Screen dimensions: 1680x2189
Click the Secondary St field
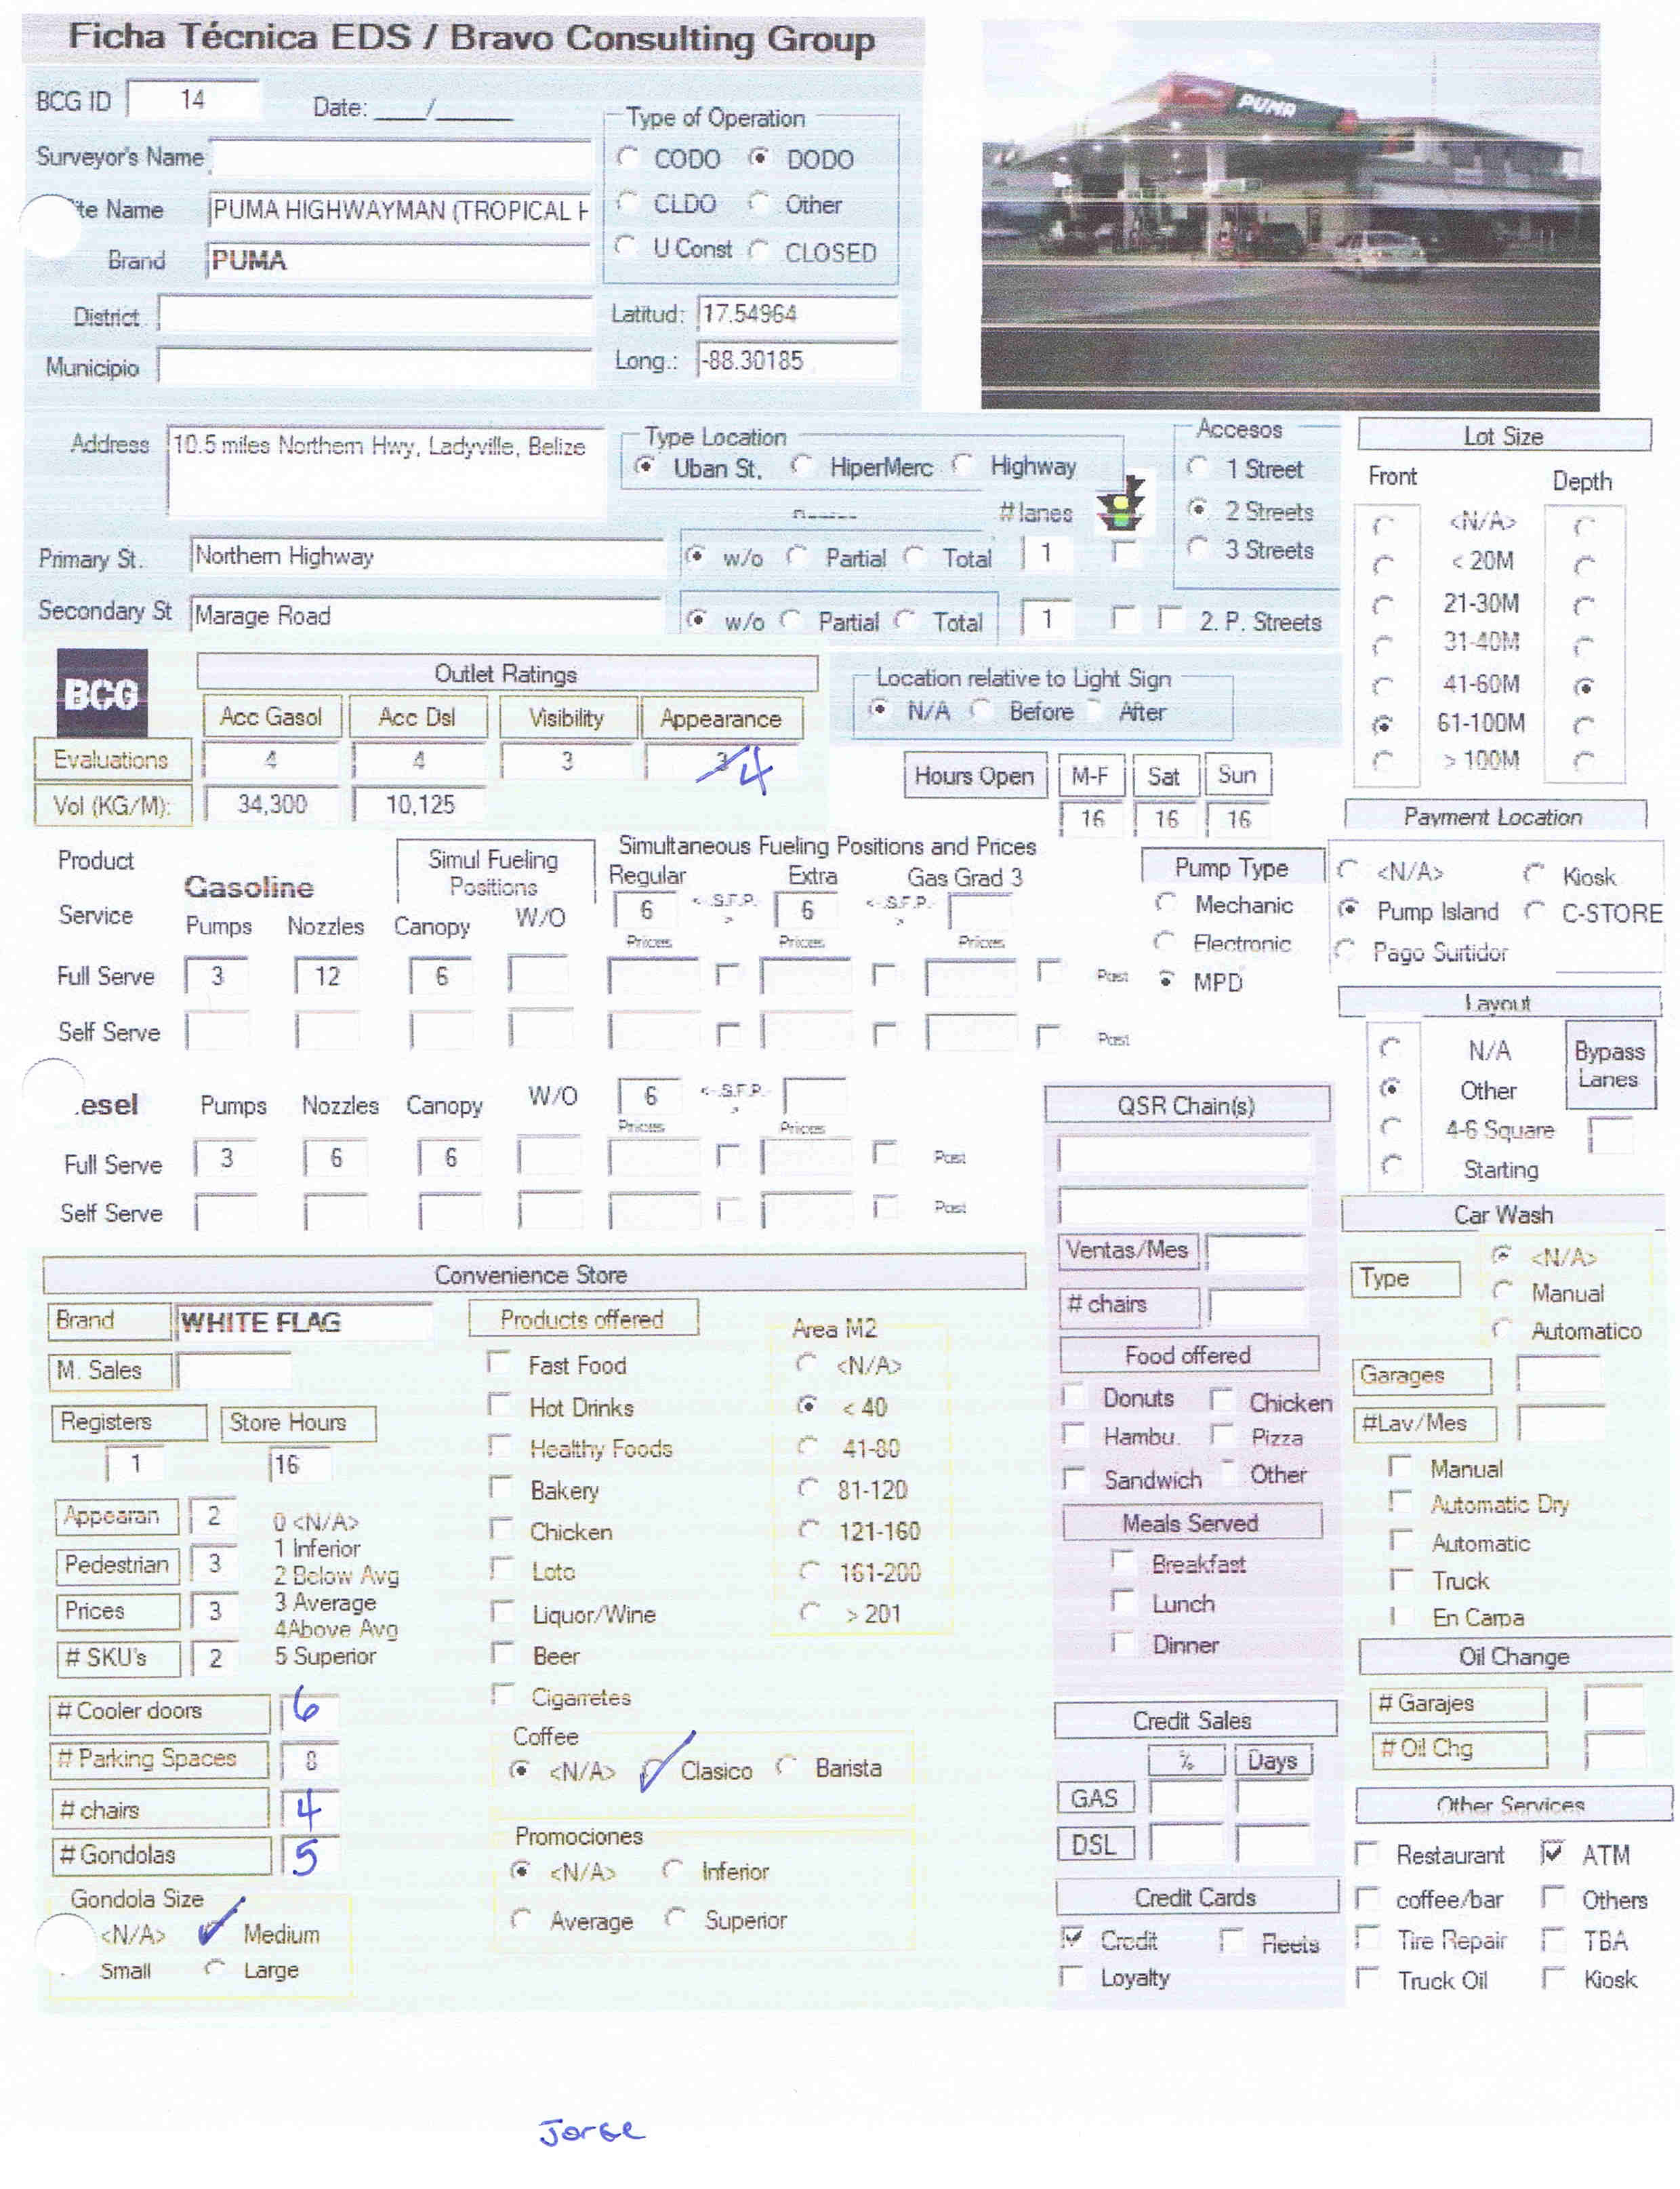(427, 616)
